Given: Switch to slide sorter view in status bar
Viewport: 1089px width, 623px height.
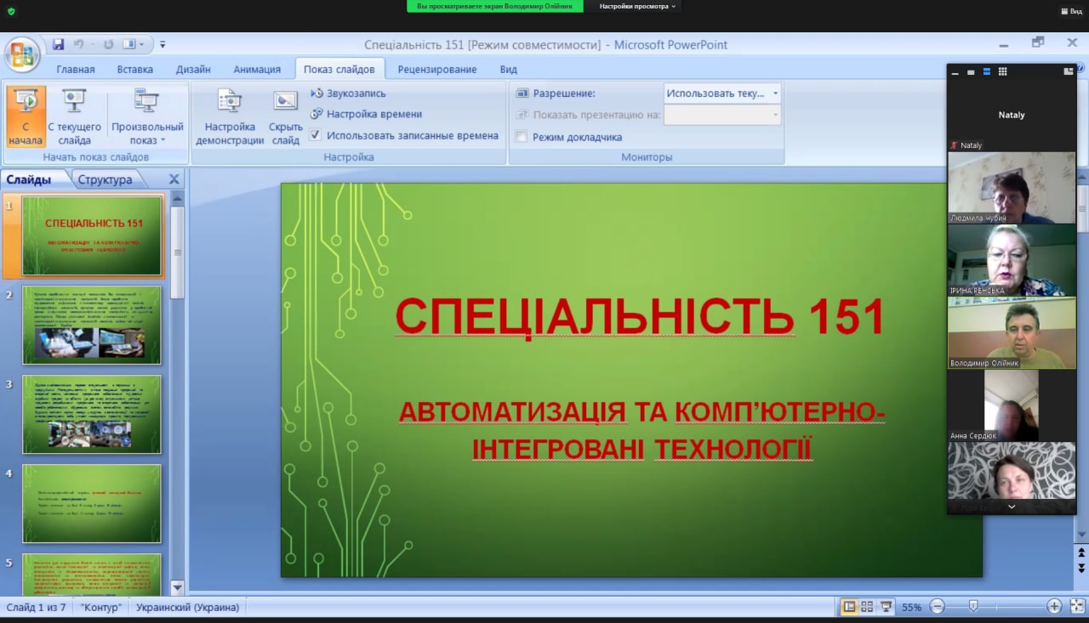Looking at the screenshot, I should (x=867, y=607).
